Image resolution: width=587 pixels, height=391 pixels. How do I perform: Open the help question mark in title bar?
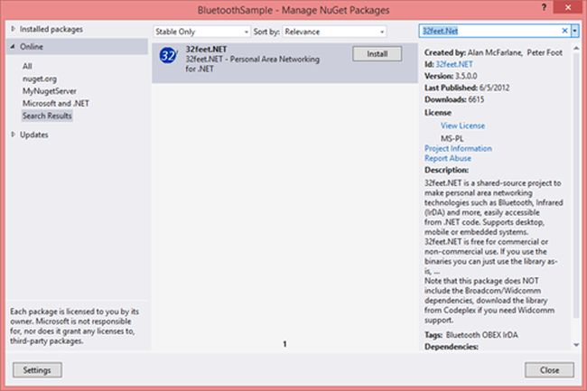tap(544, 7)
